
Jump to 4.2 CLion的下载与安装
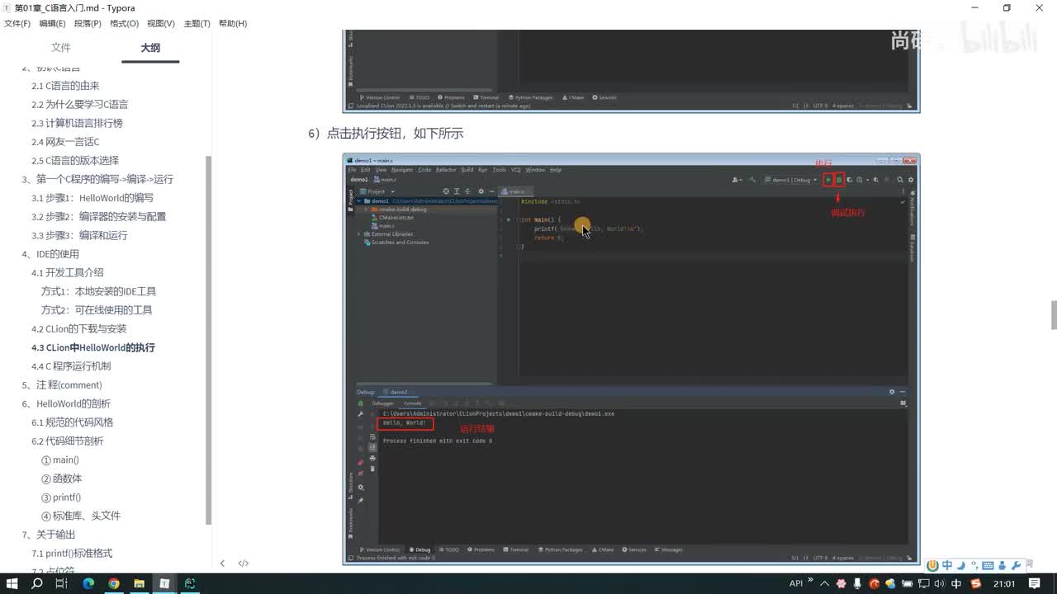point(79,329)
